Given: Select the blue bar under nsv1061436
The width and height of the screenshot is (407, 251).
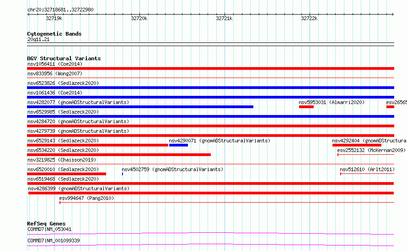Looking at the screenshot, I should click(210, 97).
